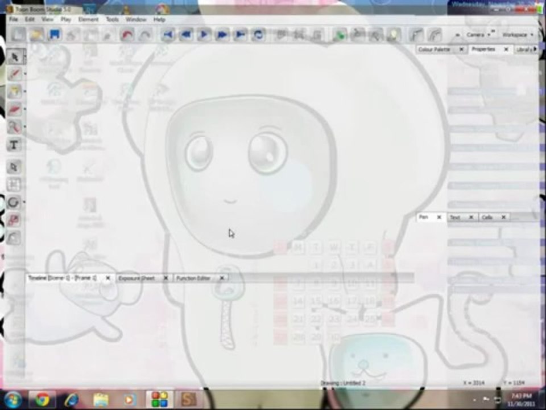
Task: Switch to the Properties tab
Action: pyautogui.click(x=483, y=50)
